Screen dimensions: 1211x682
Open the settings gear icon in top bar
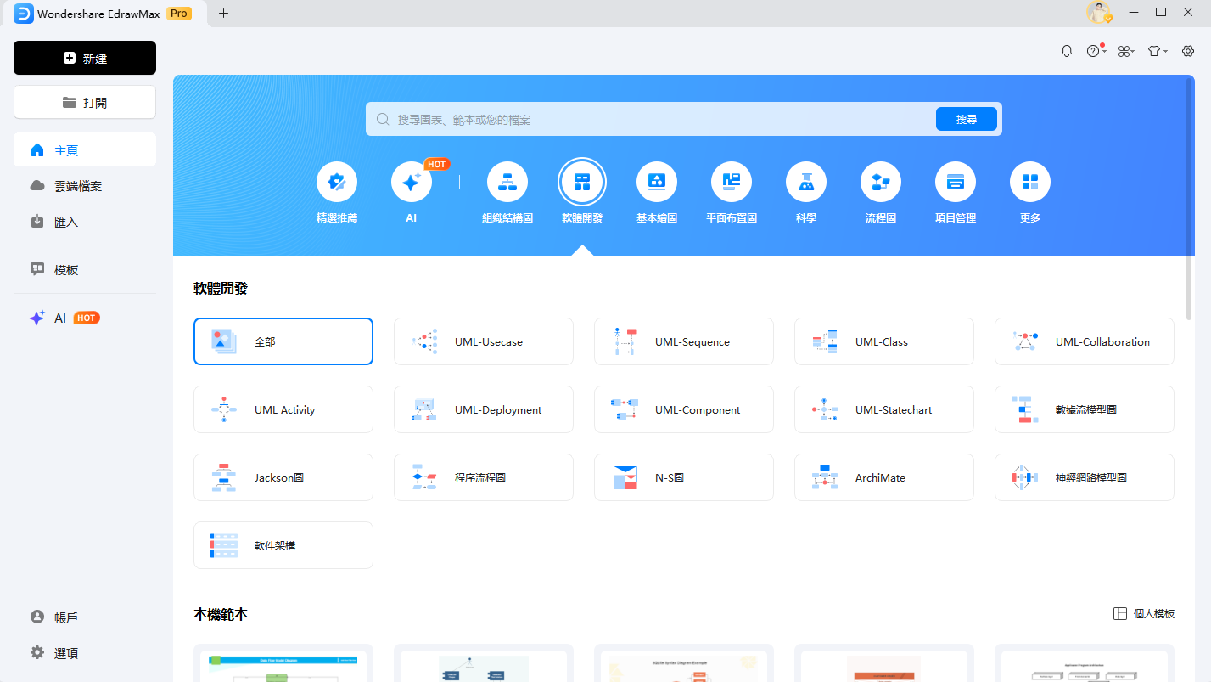pos(1188,51)
